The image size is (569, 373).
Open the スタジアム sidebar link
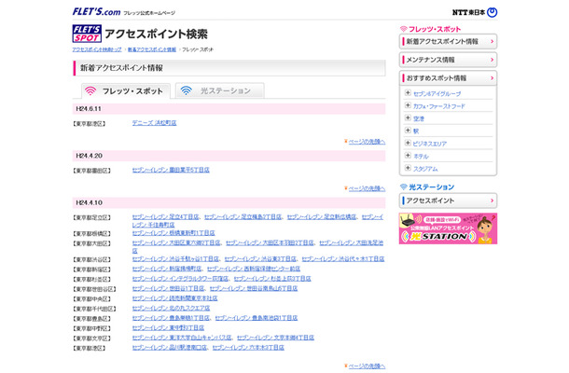click(425, 169)
